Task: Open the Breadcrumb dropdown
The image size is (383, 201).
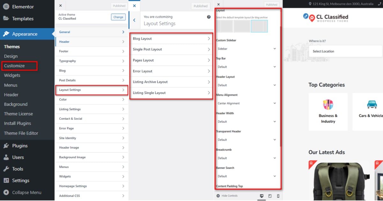Action: (x=247, y=158)
